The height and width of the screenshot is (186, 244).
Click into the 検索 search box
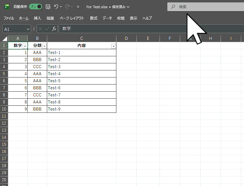[x=206, y=7]
